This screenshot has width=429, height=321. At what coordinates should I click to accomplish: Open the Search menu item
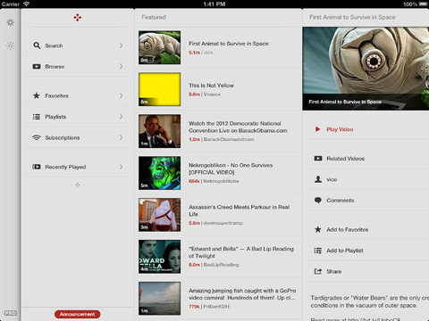pos(78,45)
